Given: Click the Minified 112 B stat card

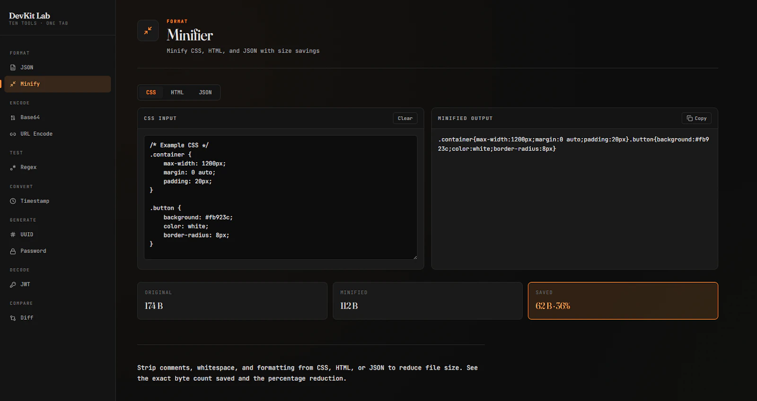Looking at the screenshot, I should [x=428, y=301].
